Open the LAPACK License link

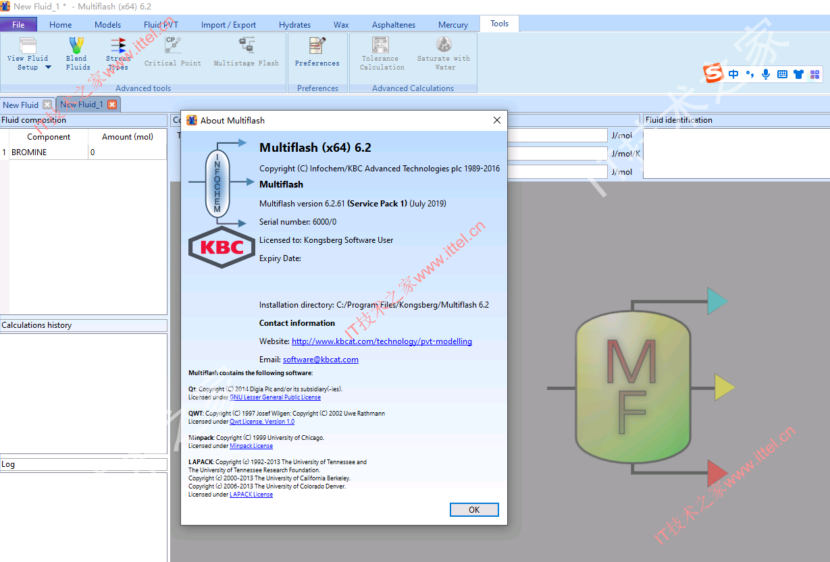[251, 495]
